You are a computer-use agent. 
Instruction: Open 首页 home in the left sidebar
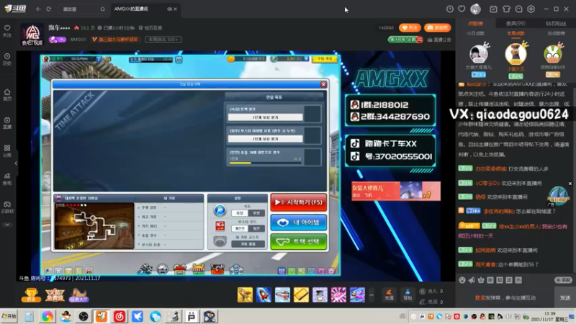[x=7, y=95]
